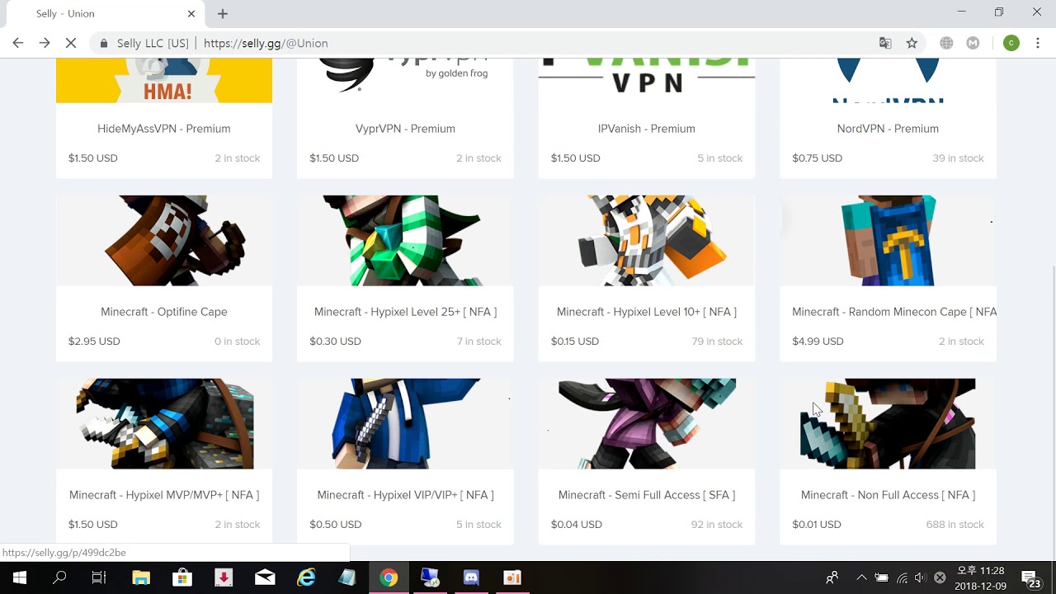Open NordVPN - Premium product
Screen dimensions: 1056x594
[x=888, y=129]
